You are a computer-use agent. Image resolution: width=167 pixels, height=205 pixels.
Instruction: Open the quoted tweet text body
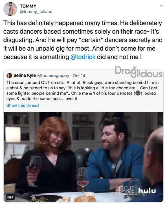[82, 90]
